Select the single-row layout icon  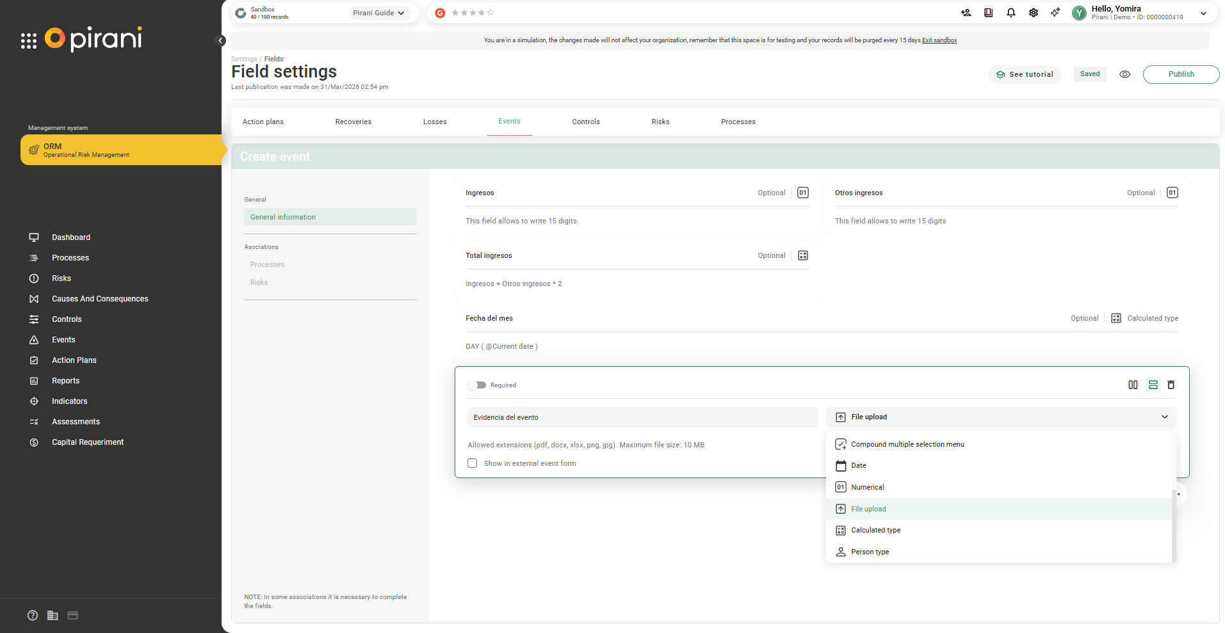click(1153, 385)
